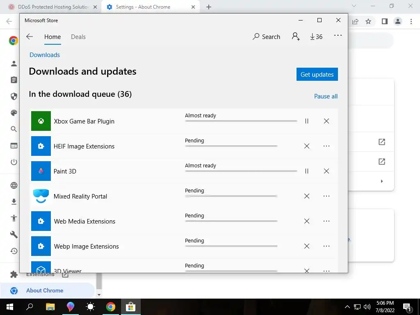Click the Webp Image Extensions app icon
Viewport: 420px width, 315px height.
pos(41,246)
